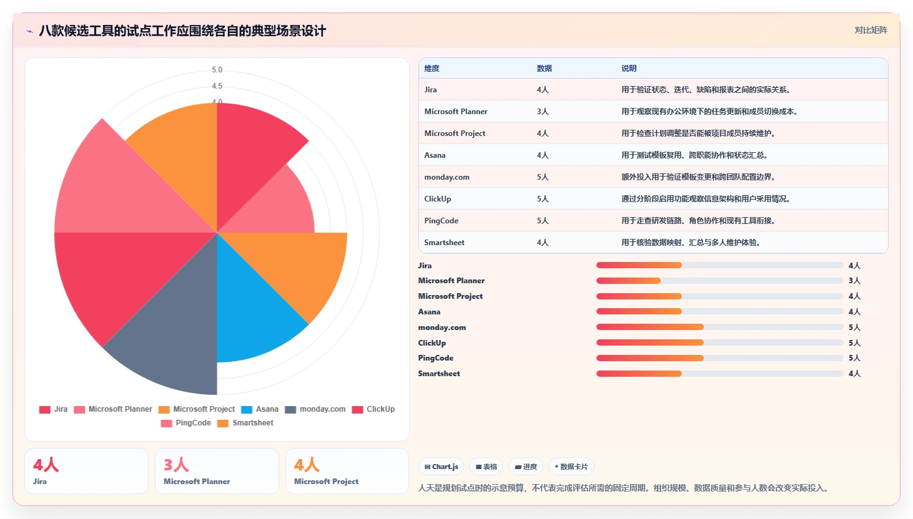Click the description for the Smartsheet row
The height and width of the screenshot is (519, 913).
690,243
